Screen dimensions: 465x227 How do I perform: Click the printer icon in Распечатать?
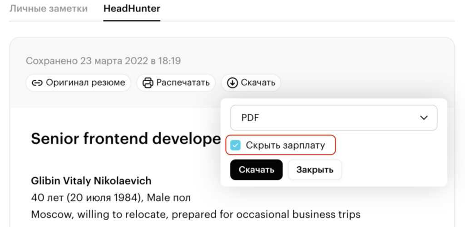pyautogui.click(x=148, y=83)
